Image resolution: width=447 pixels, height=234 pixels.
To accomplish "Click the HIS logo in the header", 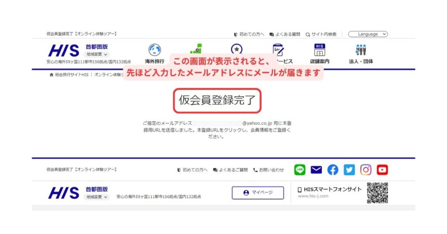I will [x=64, y=51].
